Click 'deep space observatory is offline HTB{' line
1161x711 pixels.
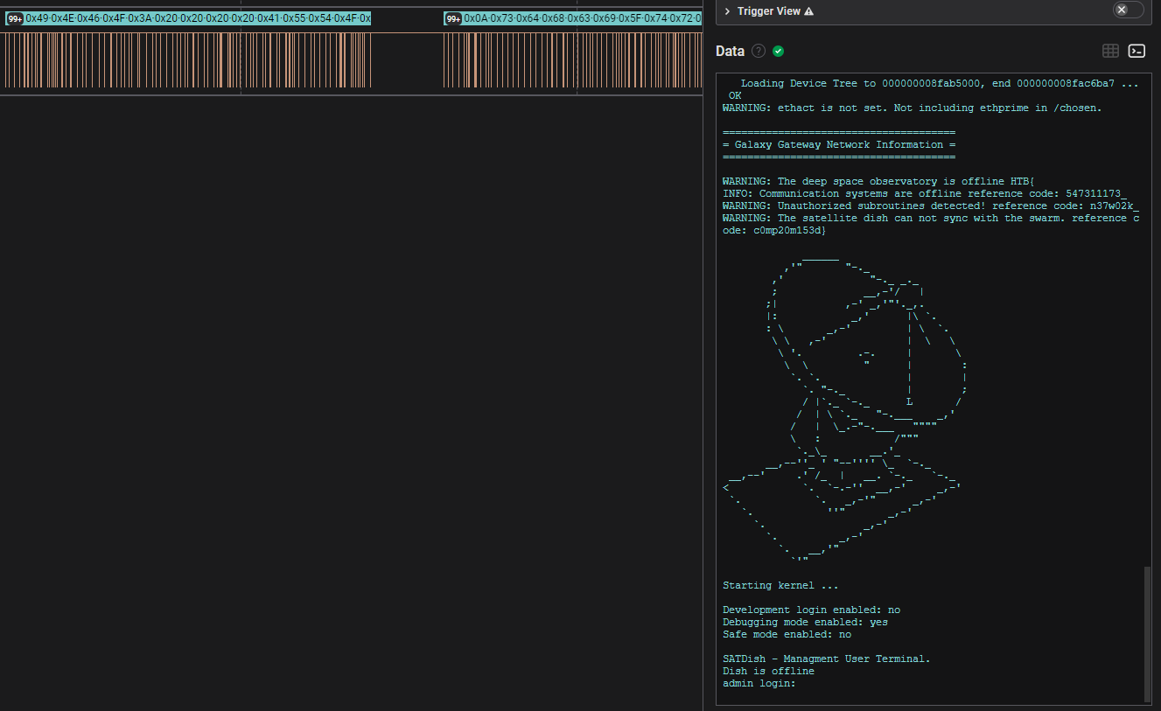[x=878, y=181]
